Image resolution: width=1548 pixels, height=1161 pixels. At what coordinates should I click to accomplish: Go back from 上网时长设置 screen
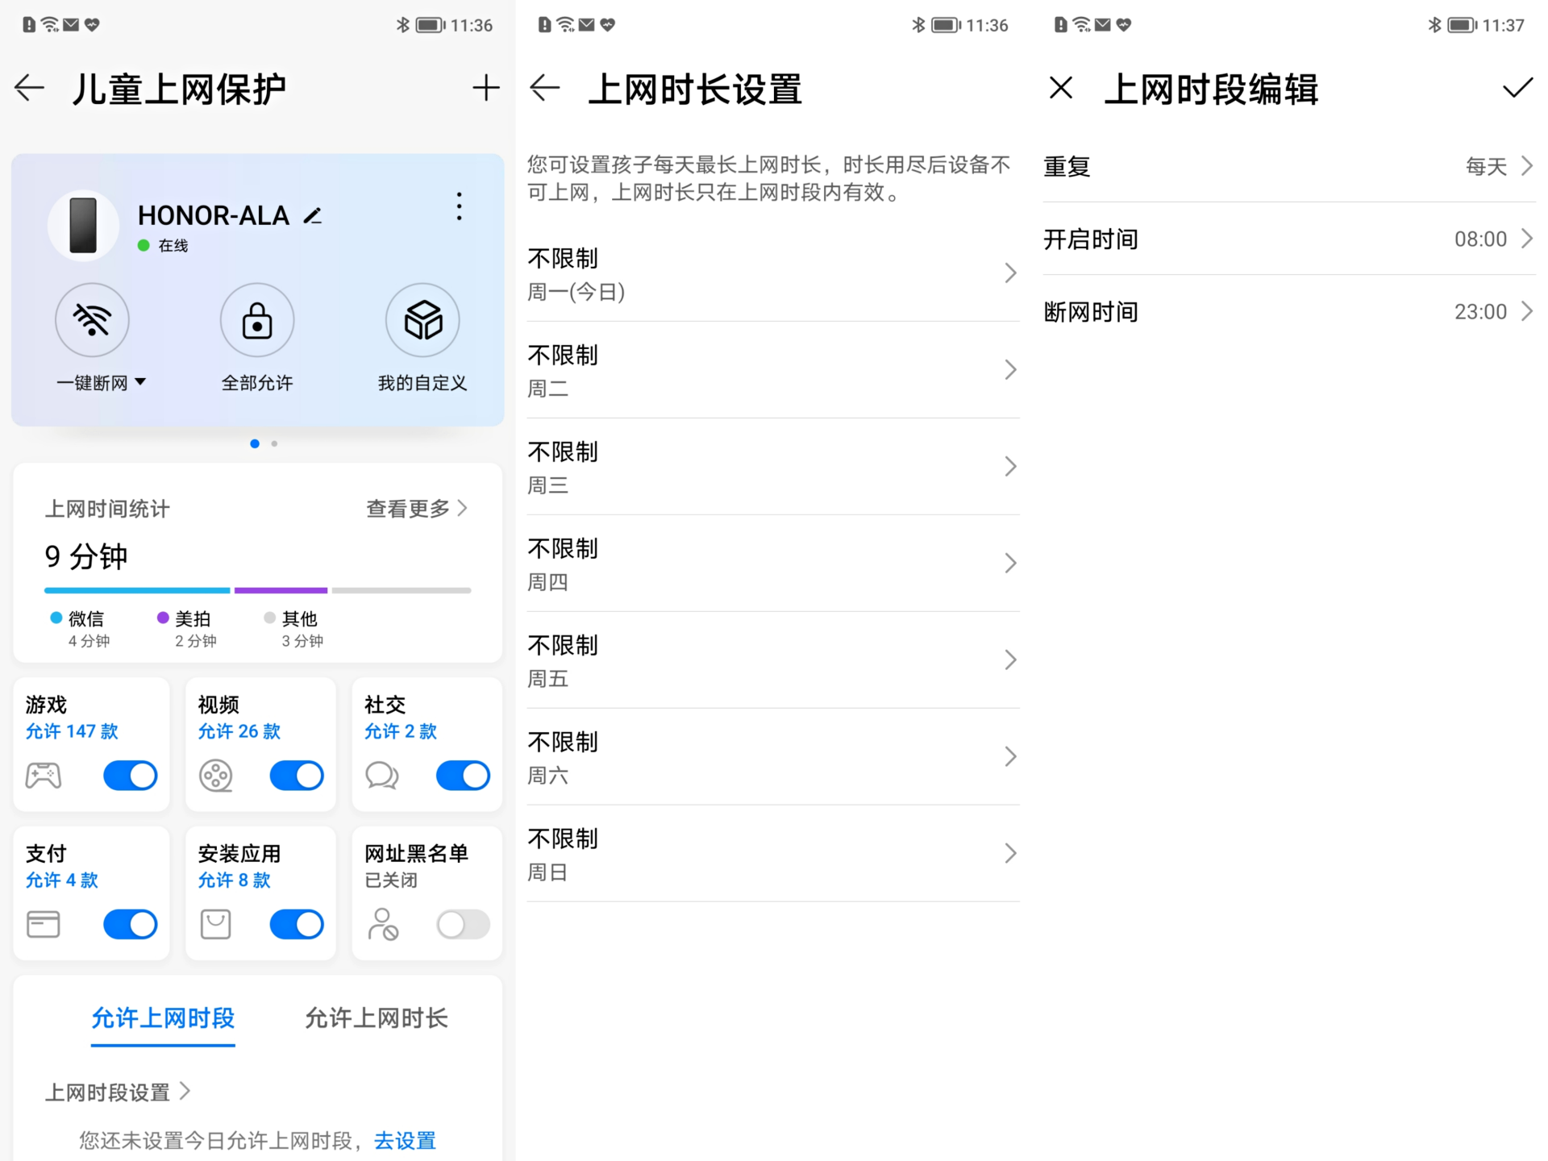tap(545, 88)
